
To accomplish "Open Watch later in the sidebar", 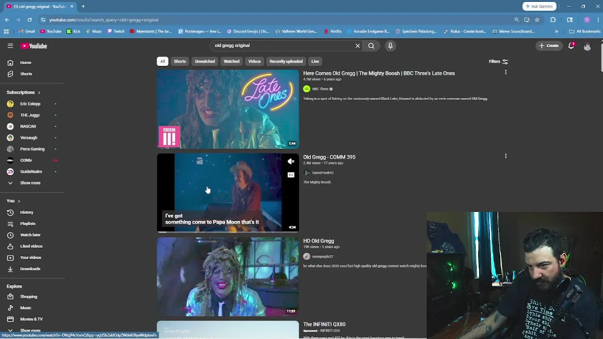I will [x=30, y=235].
